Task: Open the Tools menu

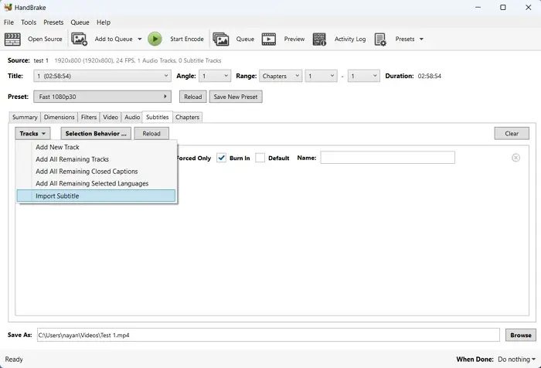Action: tap(29, 22)
